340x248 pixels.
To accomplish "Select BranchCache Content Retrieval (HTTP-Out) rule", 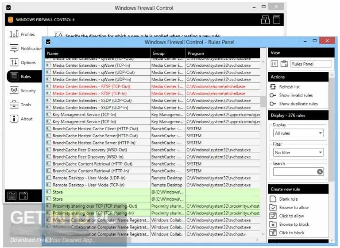I will [x=153, y=164].
